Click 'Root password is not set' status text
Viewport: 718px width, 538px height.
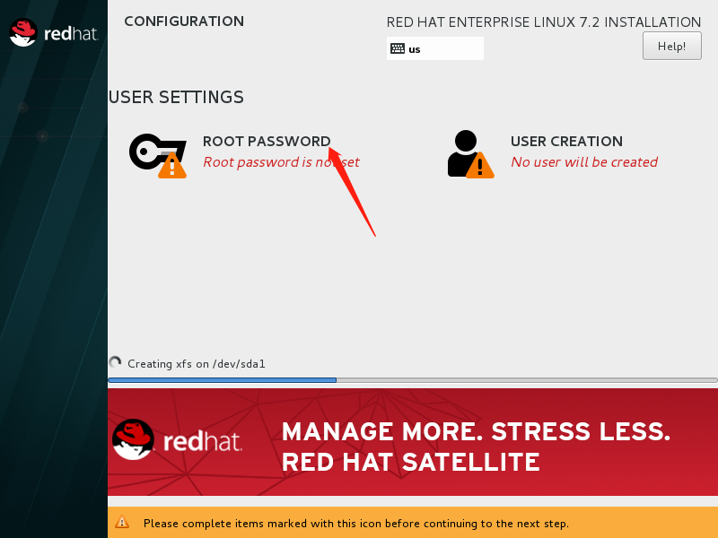281,162
